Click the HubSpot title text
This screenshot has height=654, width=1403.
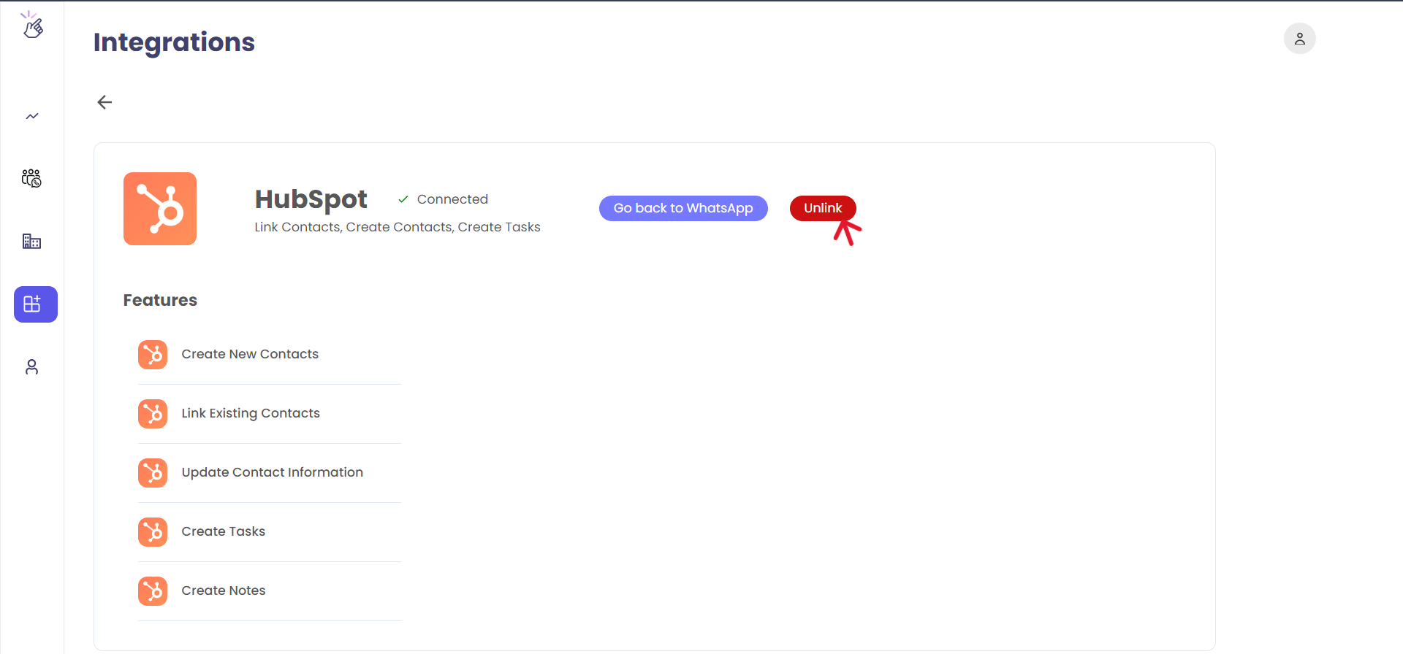pyautogui.click(x=311, y=200)
